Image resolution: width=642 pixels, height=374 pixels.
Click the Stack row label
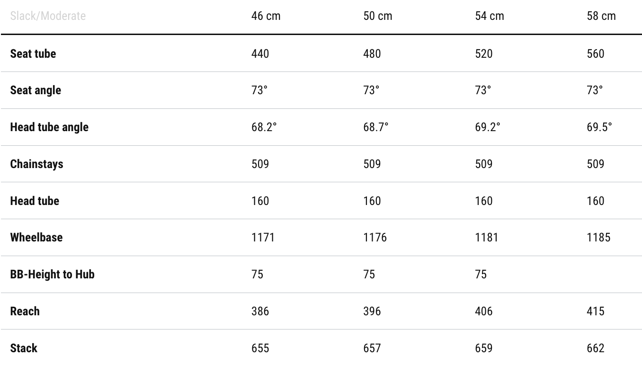tap(24, 348)
